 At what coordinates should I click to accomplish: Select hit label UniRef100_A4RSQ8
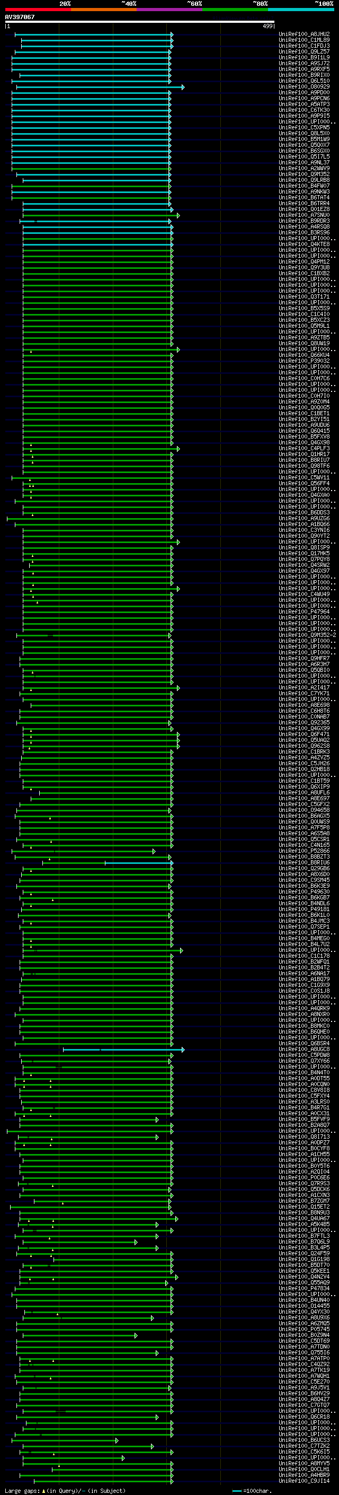304,227
